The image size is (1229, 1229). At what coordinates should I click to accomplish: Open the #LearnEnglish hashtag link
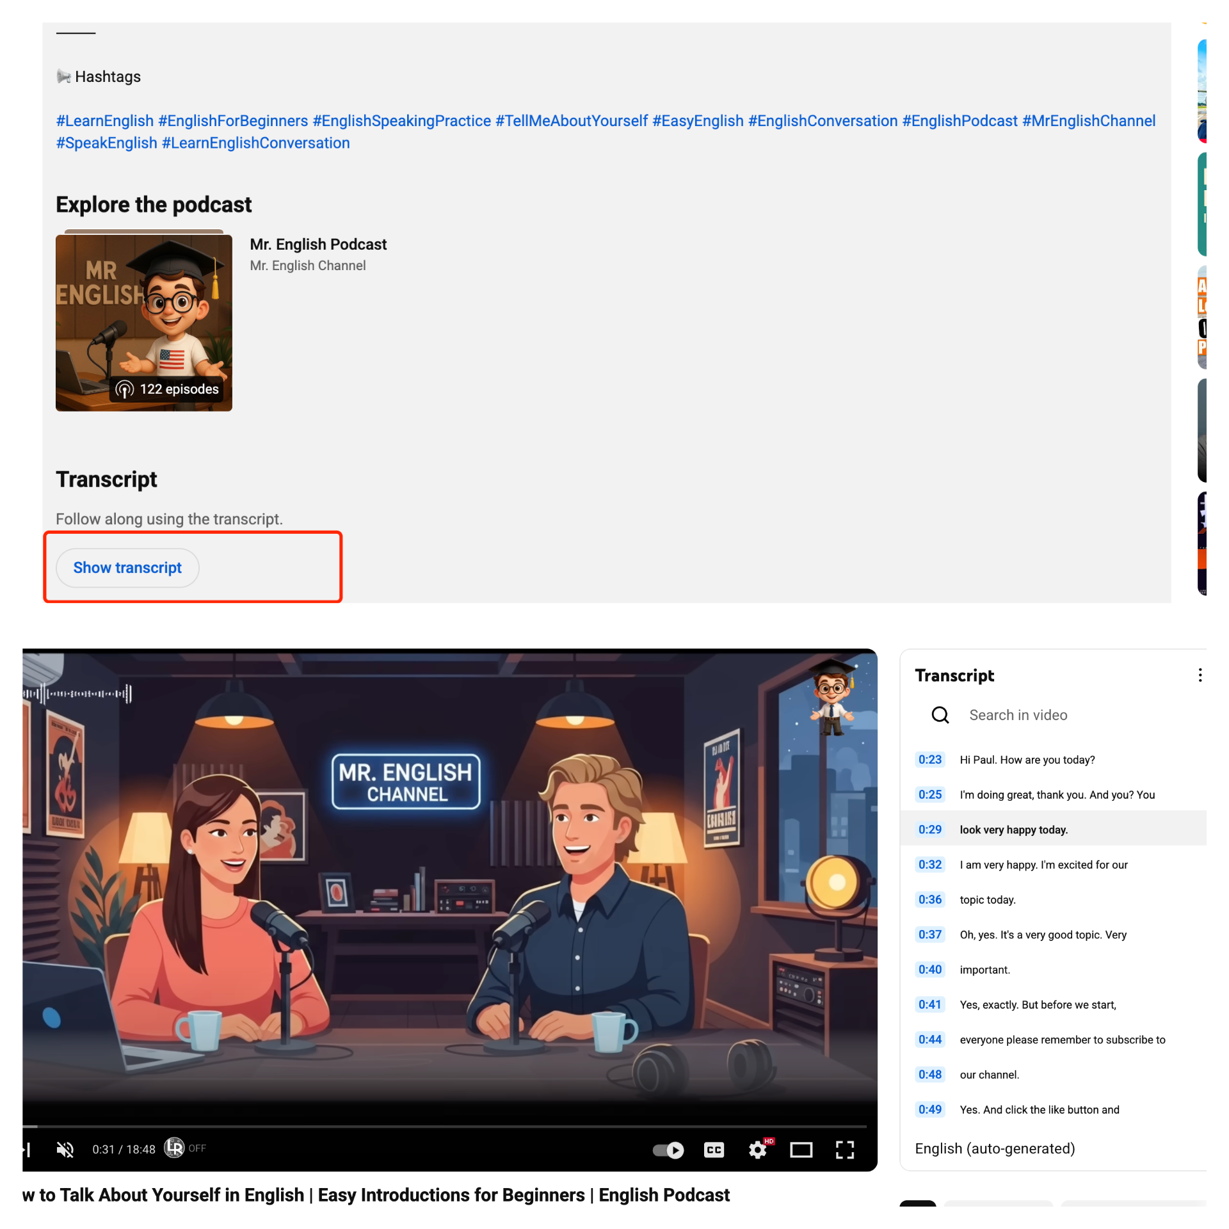(105, 121)
